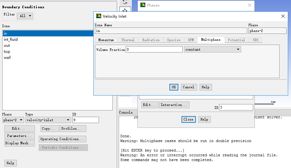Close the Velocity Inlet dialog
The height and width of the screenshot is (168, 291).
(x=283, y=16)
